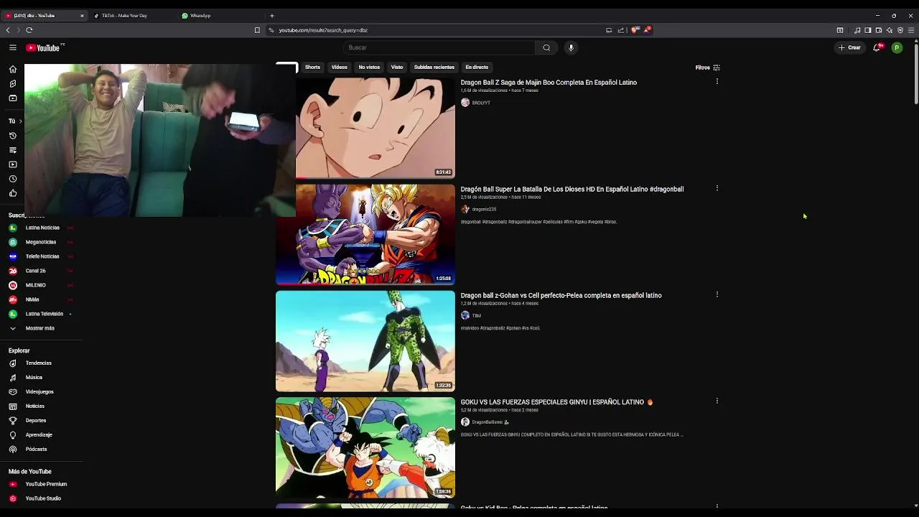Click the search magnifier button
The height and width of the screenshot is (517, 919).
click(x=546, y=47)
